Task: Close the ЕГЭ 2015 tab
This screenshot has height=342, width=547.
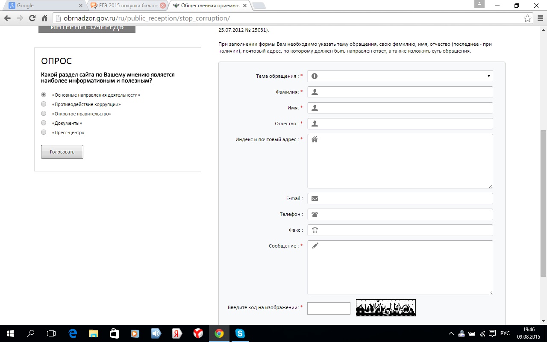Action: click(x=163, y=6)
